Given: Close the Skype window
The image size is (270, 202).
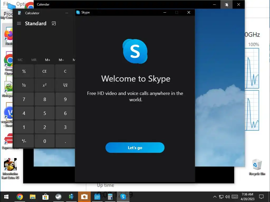Looking at the screenshot, I should tap(189, 12).
